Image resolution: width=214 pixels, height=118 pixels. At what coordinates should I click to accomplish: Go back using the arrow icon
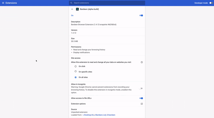[72, 9]
